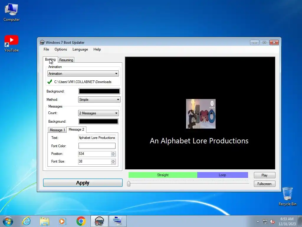This screenshot has width=302, height=227.
Task: Click the animation thumbnail in preview
Action: pyautogui.click(x=201, y=114)
